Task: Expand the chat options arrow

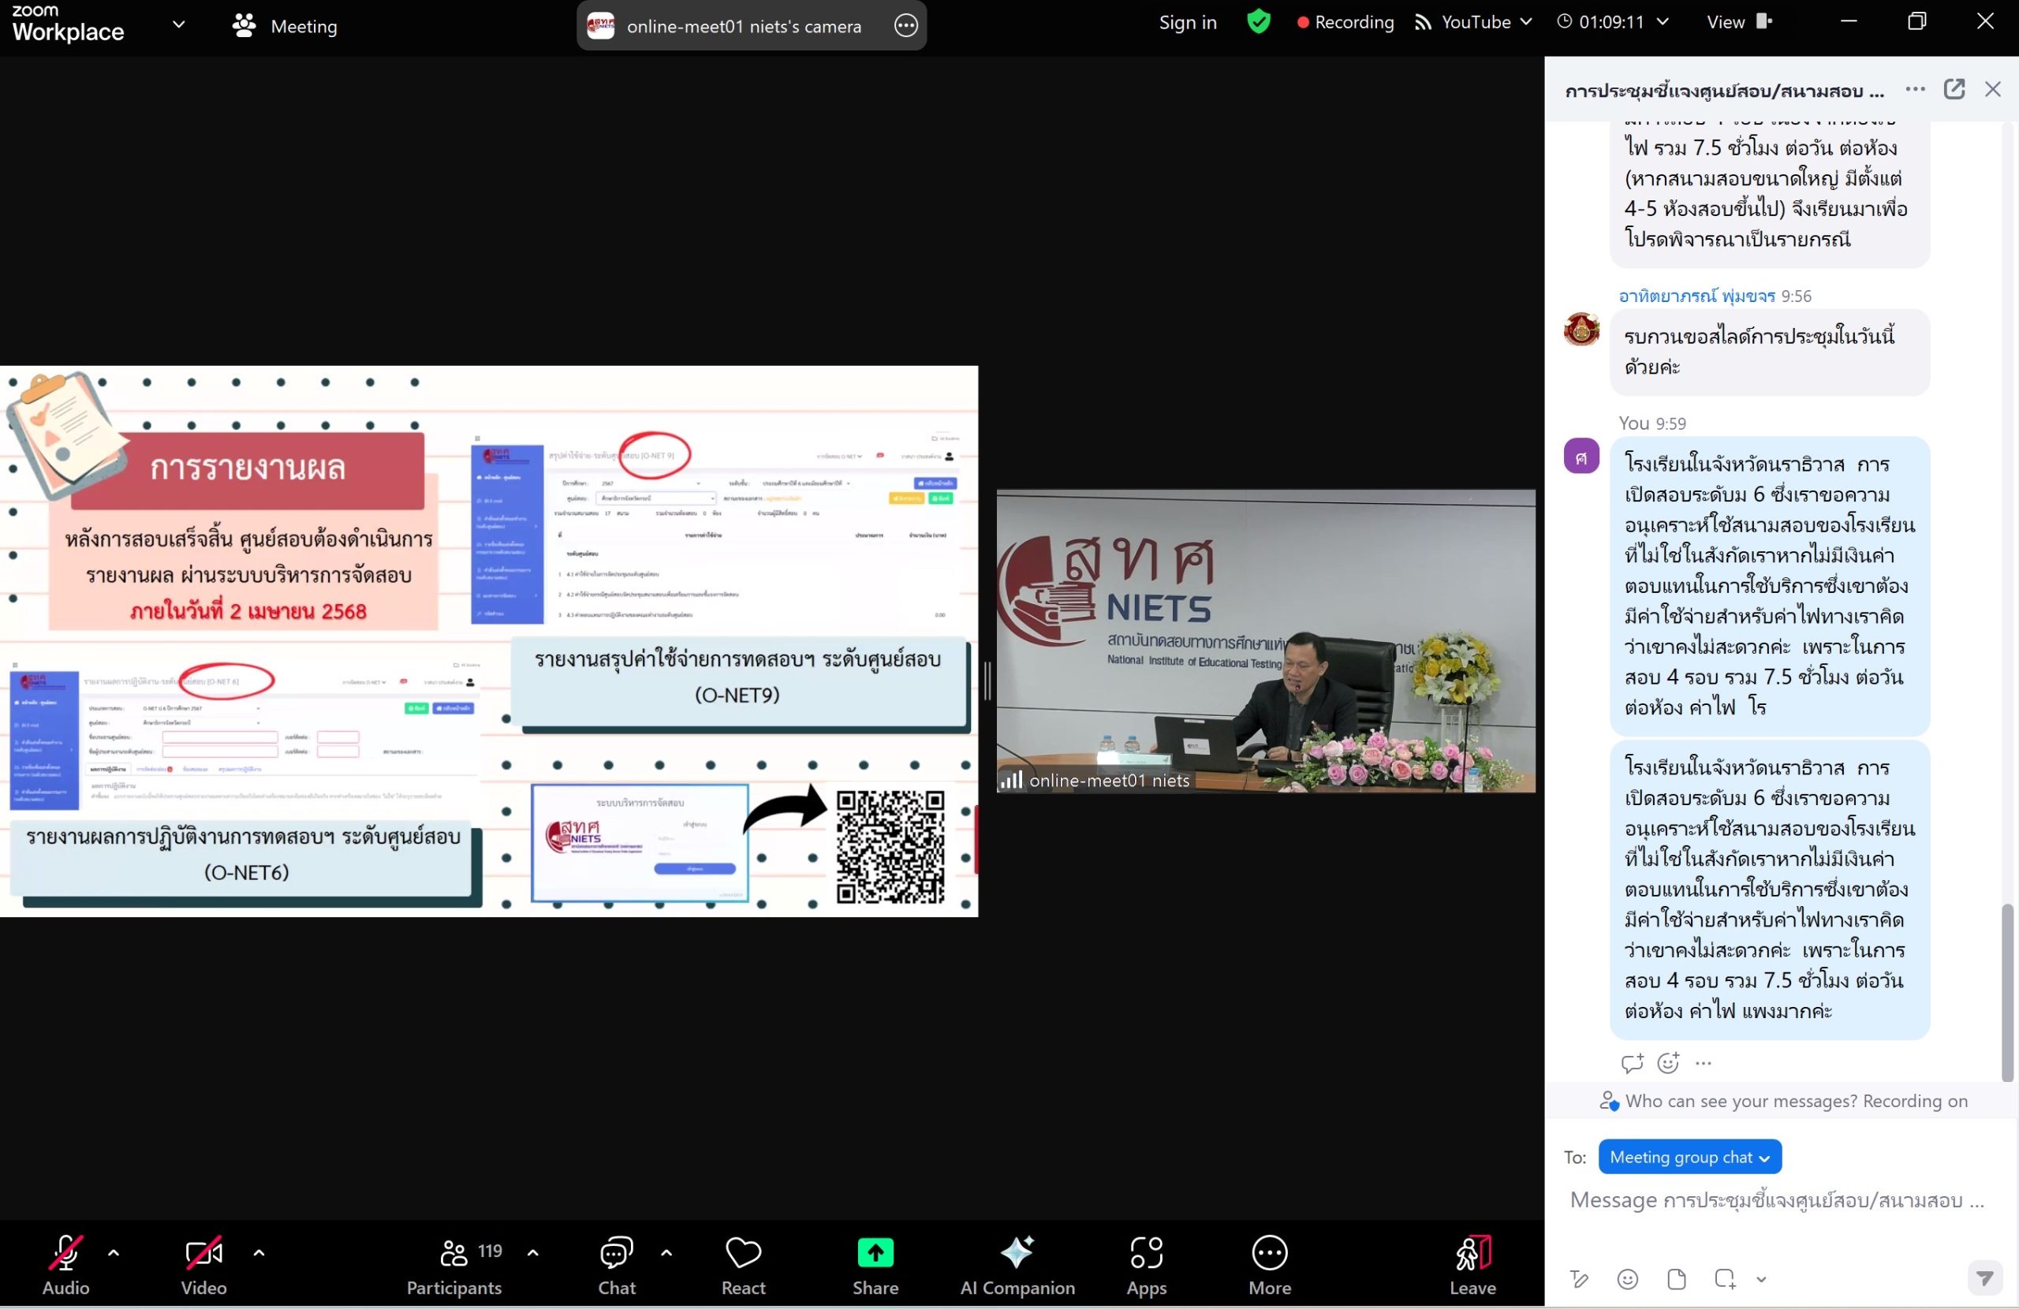Action: point(666,1252)
